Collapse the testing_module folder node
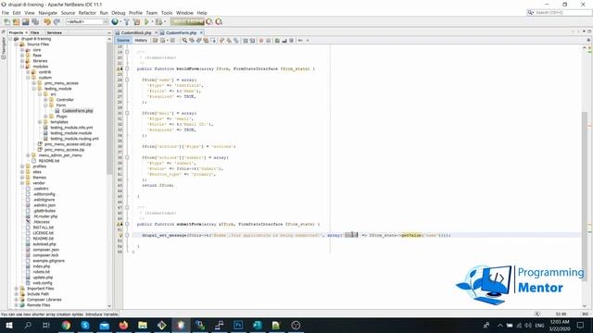Image resolution: width=593 pixels, height=333 pixels. pyautogui.click(x=33, y=89)
